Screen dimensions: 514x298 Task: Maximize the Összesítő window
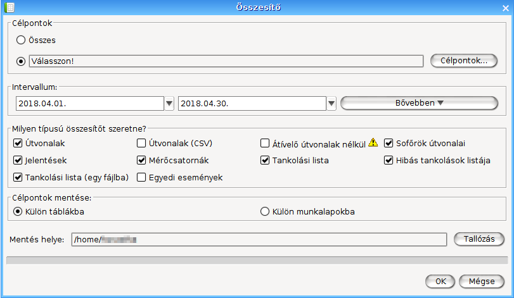point(489,8)
